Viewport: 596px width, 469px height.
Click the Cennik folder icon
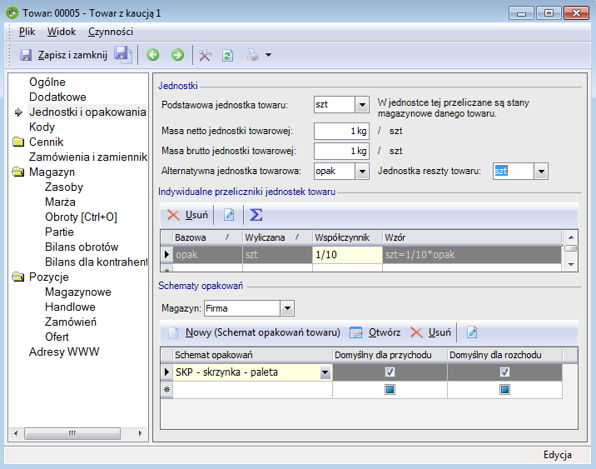tap(17, 142)
